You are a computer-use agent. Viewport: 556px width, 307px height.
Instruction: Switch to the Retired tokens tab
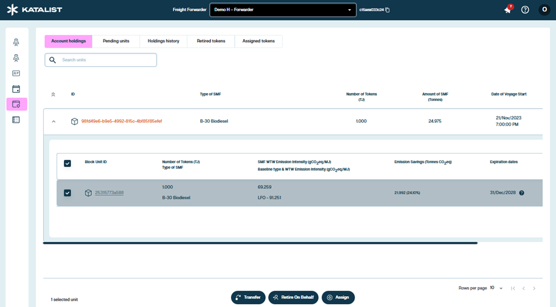211,41
